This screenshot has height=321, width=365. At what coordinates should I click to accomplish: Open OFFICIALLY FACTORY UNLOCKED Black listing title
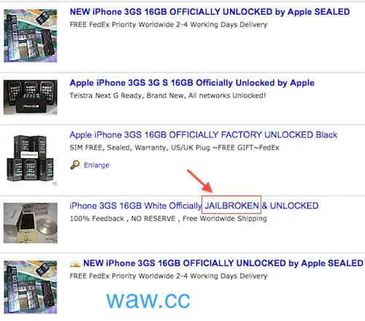pyautogui.click(x=203, y=135)
